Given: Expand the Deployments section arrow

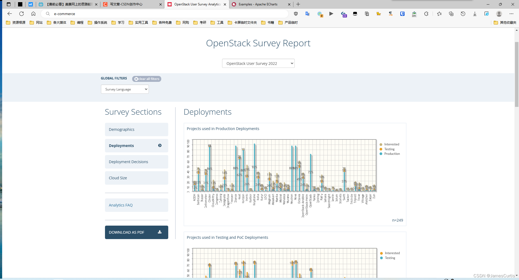Looking at the screenshot, I should (x=160, y=145).
